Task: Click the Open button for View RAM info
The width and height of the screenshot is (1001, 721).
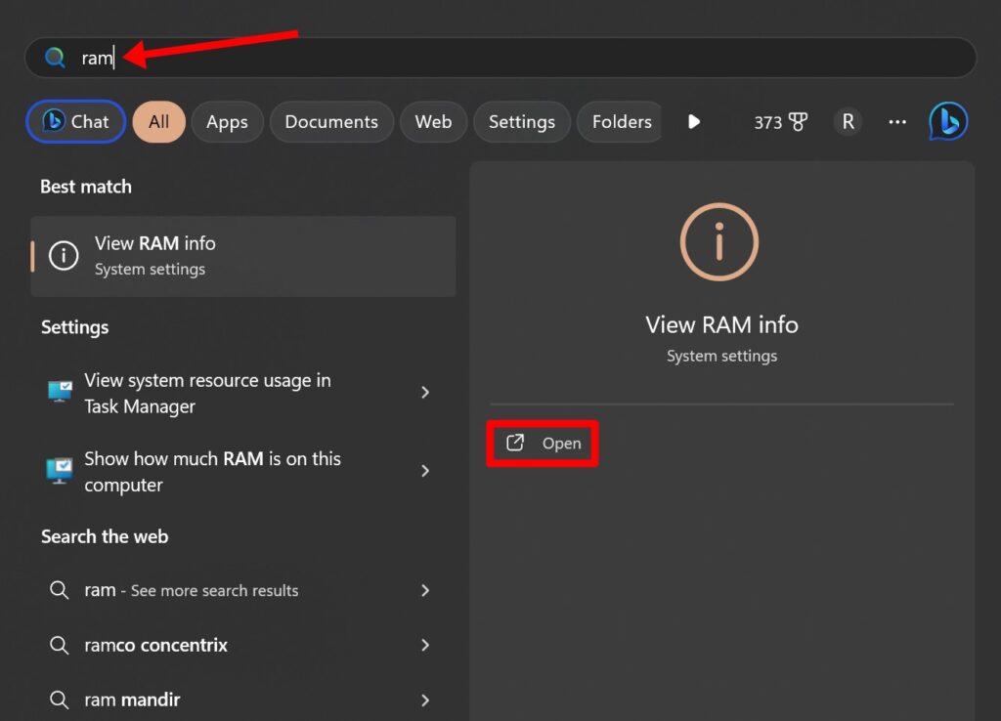Action: tap(544, 443)
